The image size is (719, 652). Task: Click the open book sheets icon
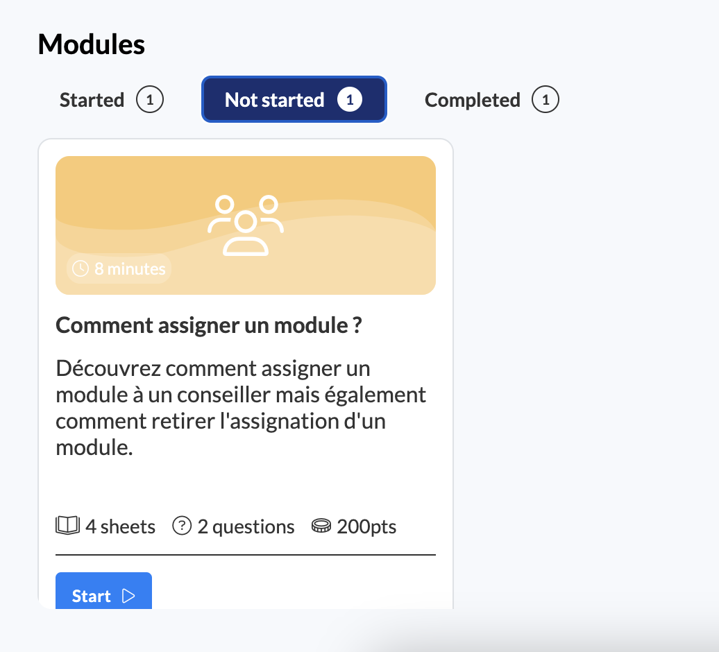67,526
